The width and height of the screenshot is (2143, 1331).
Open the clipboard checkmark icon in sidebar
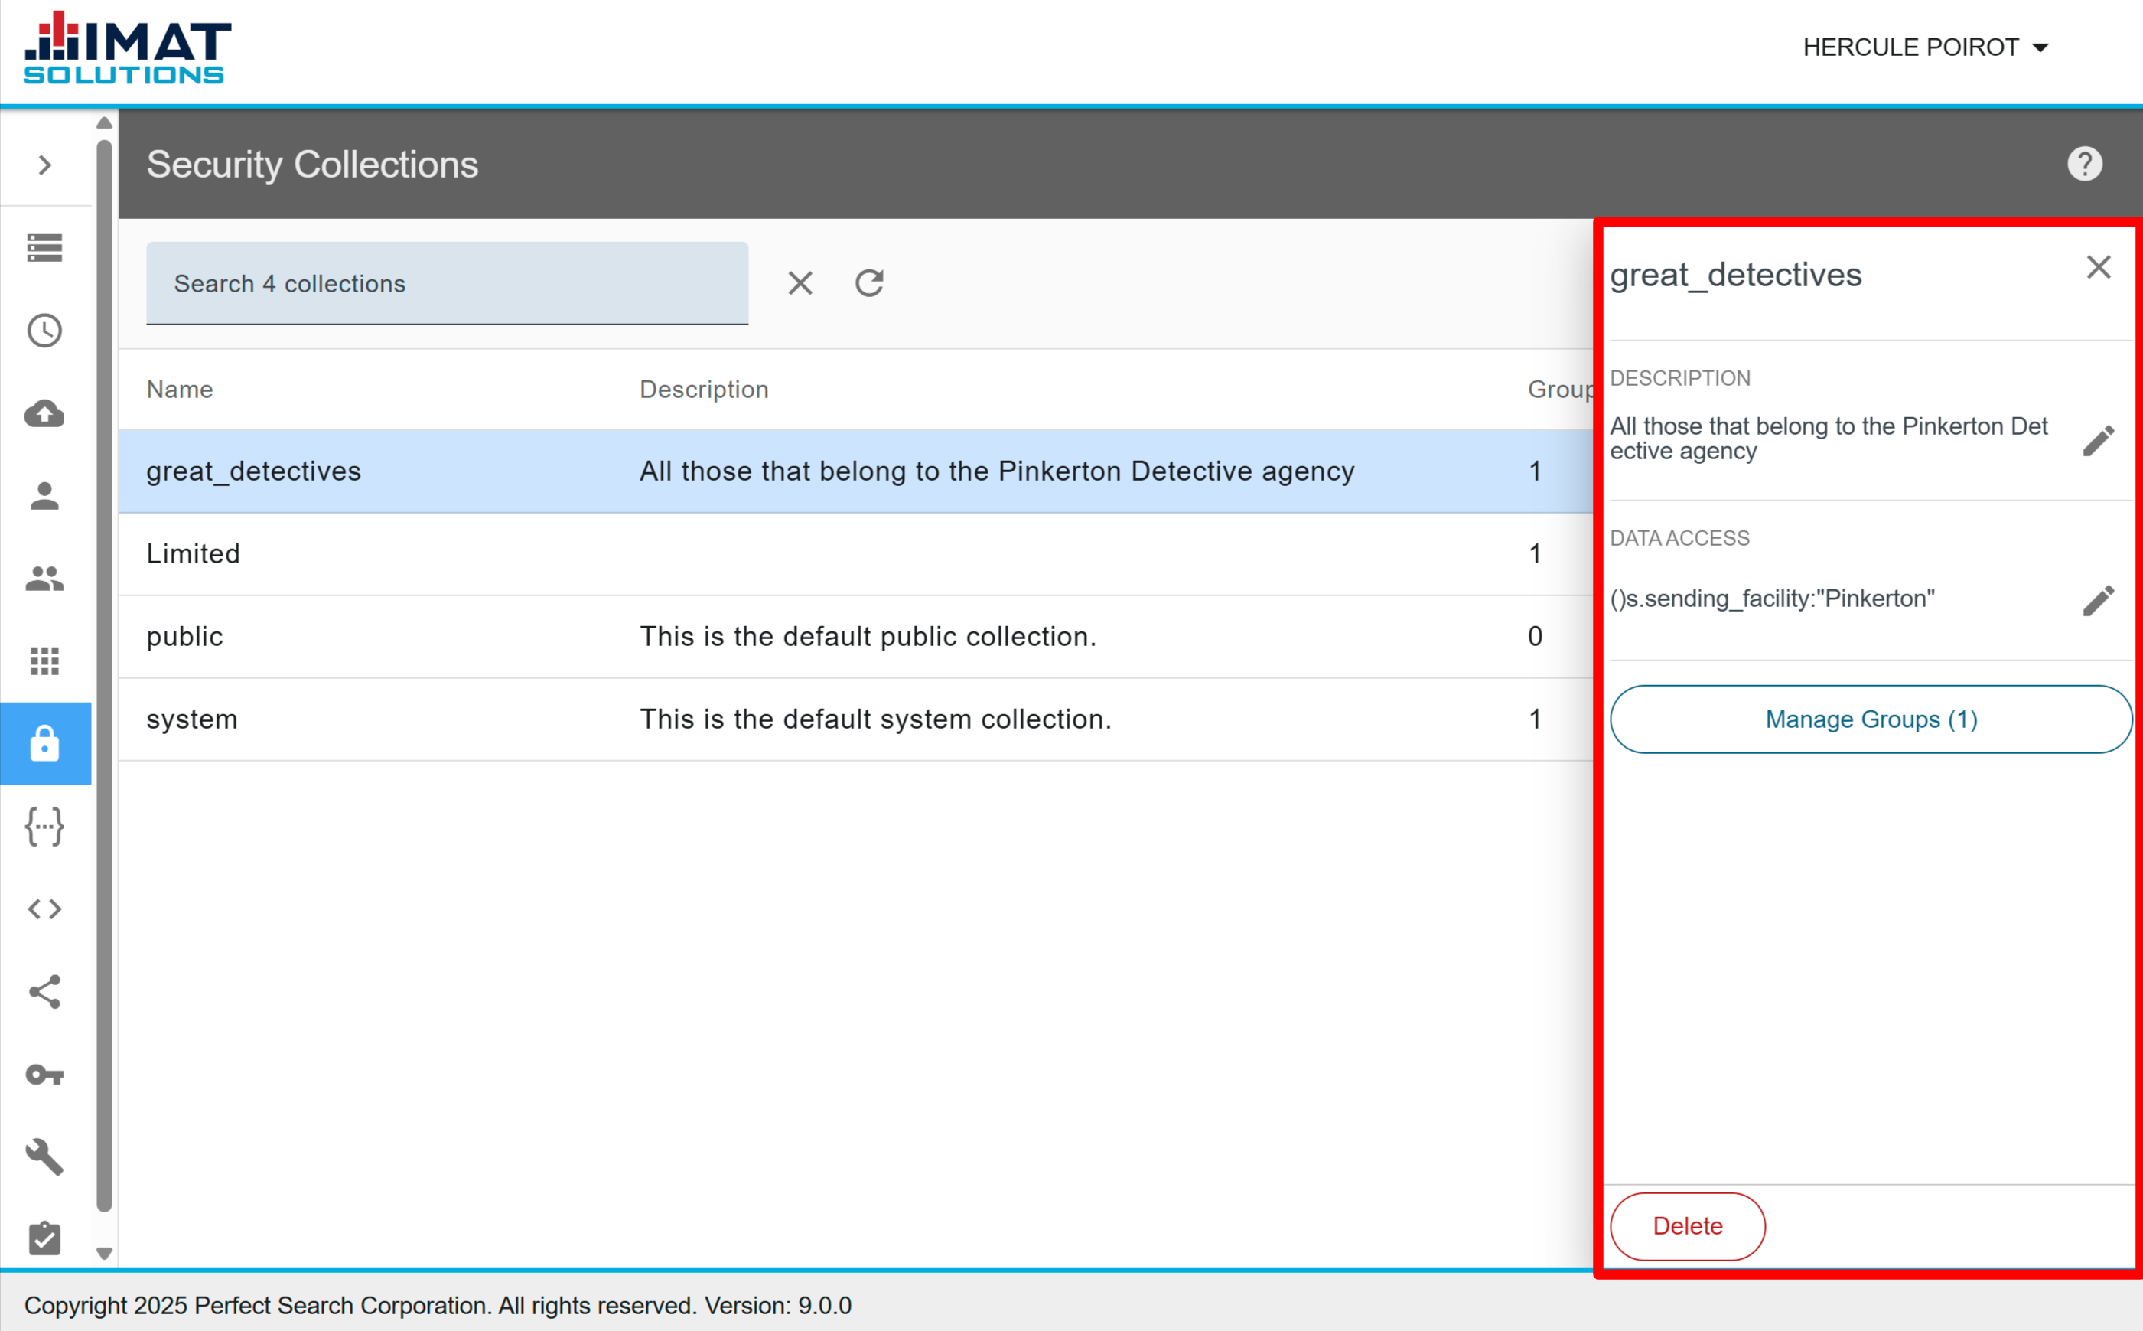[45, 1238]
